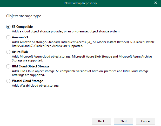The height and width of the screenshot is (126, 161).
Task: Enable the IBM Cloud Object Storage radio button
Action: (8, 66)
